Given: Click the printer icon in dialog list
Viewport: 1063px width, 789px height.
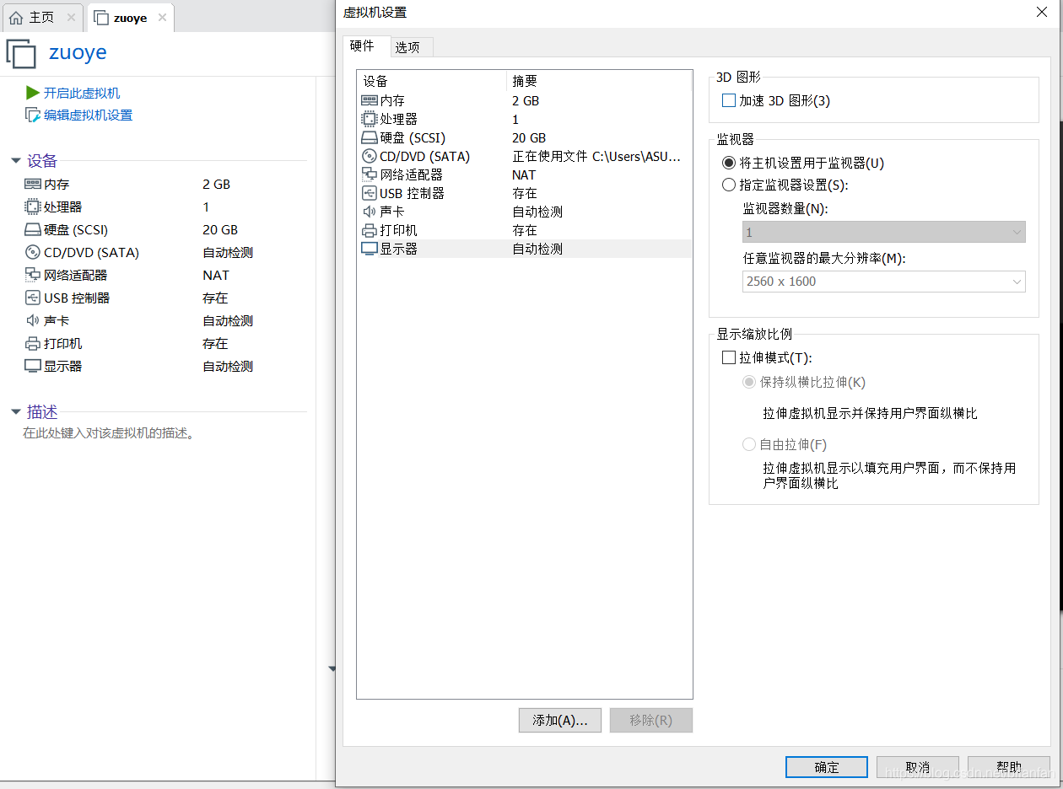Looking at the screenshot, I should click(x=369, y=230).
